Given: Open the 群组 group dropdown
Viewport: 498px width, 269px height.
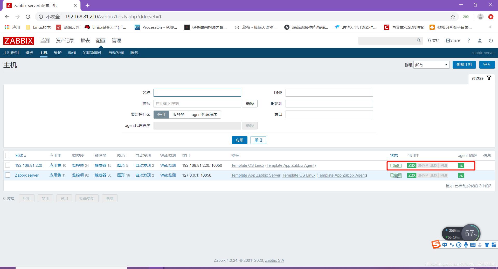Looking at the screenshot, I should coord(431,65).
